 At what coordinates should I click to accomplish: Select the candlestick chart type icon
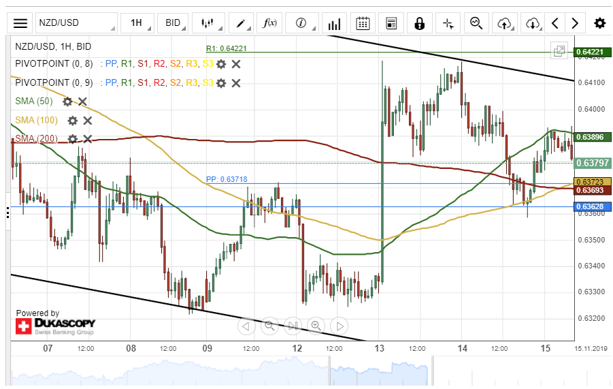(208, 23)
